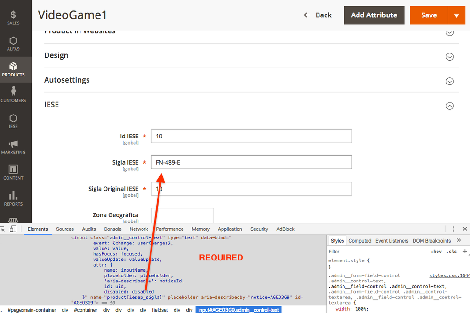The width and height of the screenshot is (470, 313).
Task: Open the Customers sidebar menu
Action: coord(13,95)
